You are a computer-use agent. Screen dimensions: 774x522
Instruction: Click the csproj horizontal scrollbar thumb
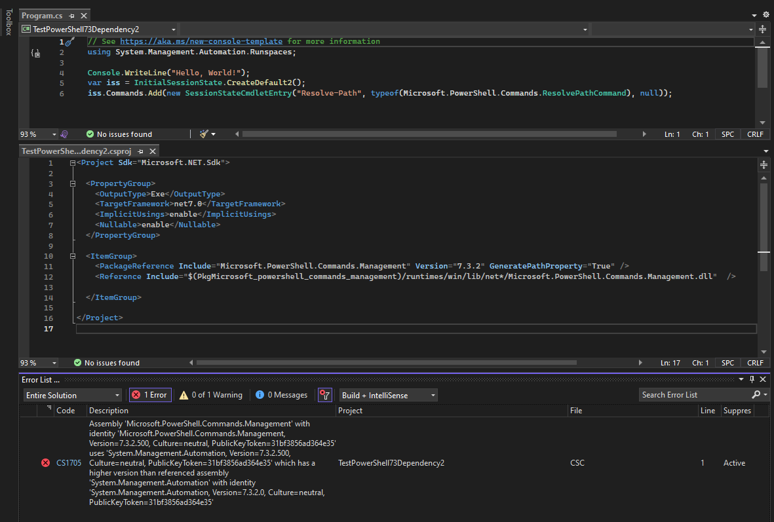pyautogui.click(x=387, y=363)
